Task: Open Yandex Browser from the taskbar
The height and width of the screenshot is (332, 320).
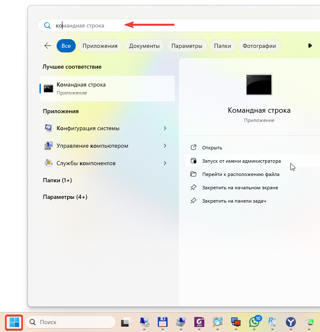Action: (291, 322)
